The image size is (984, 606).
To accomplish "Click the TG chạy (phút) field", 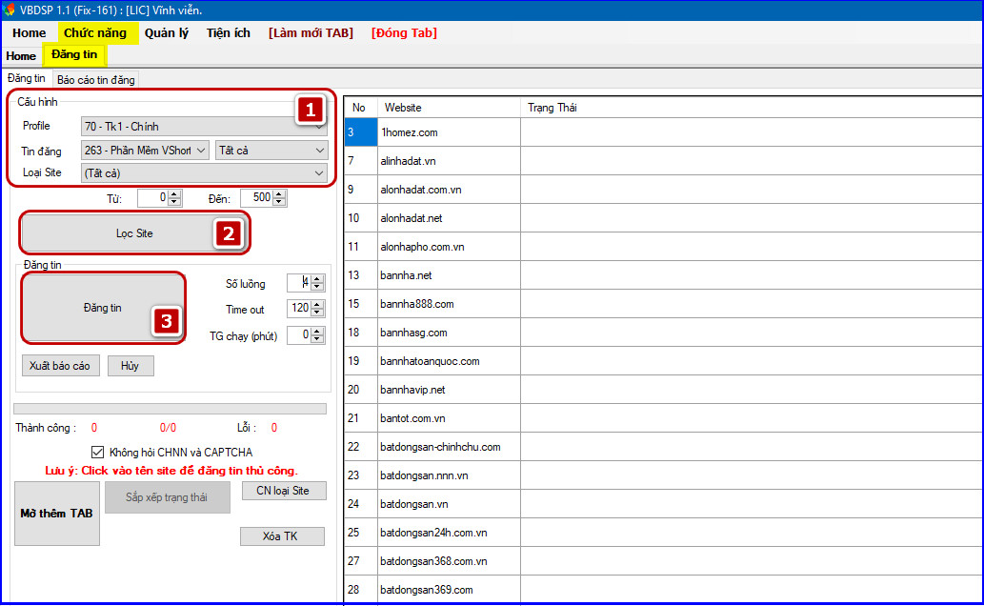I will pos(299,335).
